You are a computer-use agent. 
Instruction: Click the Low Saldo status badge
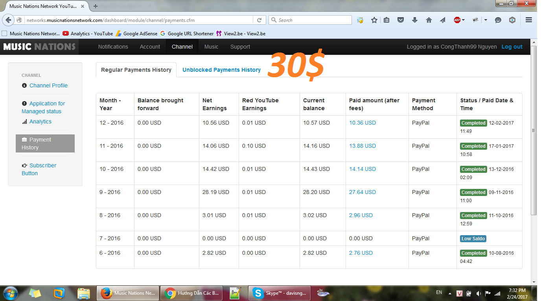click(473, 239)
